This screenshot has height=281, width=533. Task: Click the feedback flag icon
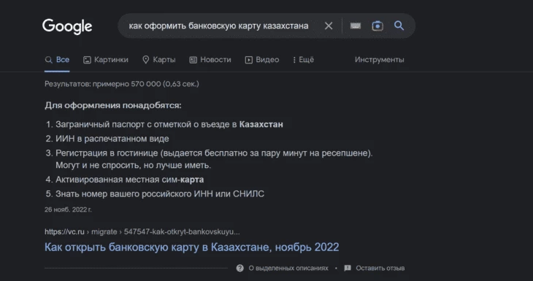[348, 268]
